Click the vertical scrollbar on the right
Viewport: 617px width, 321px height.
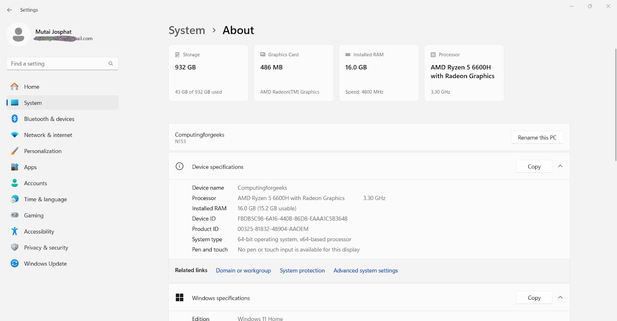pos(615,104)
